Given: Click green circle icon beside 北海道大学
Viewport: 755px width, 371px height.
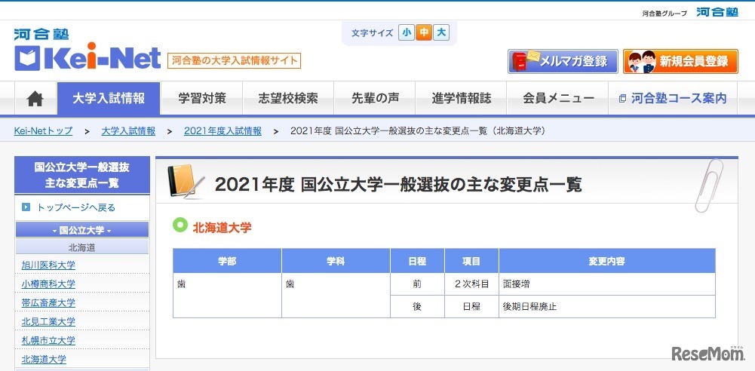Looking at the screenshot, I should (180, 225).
